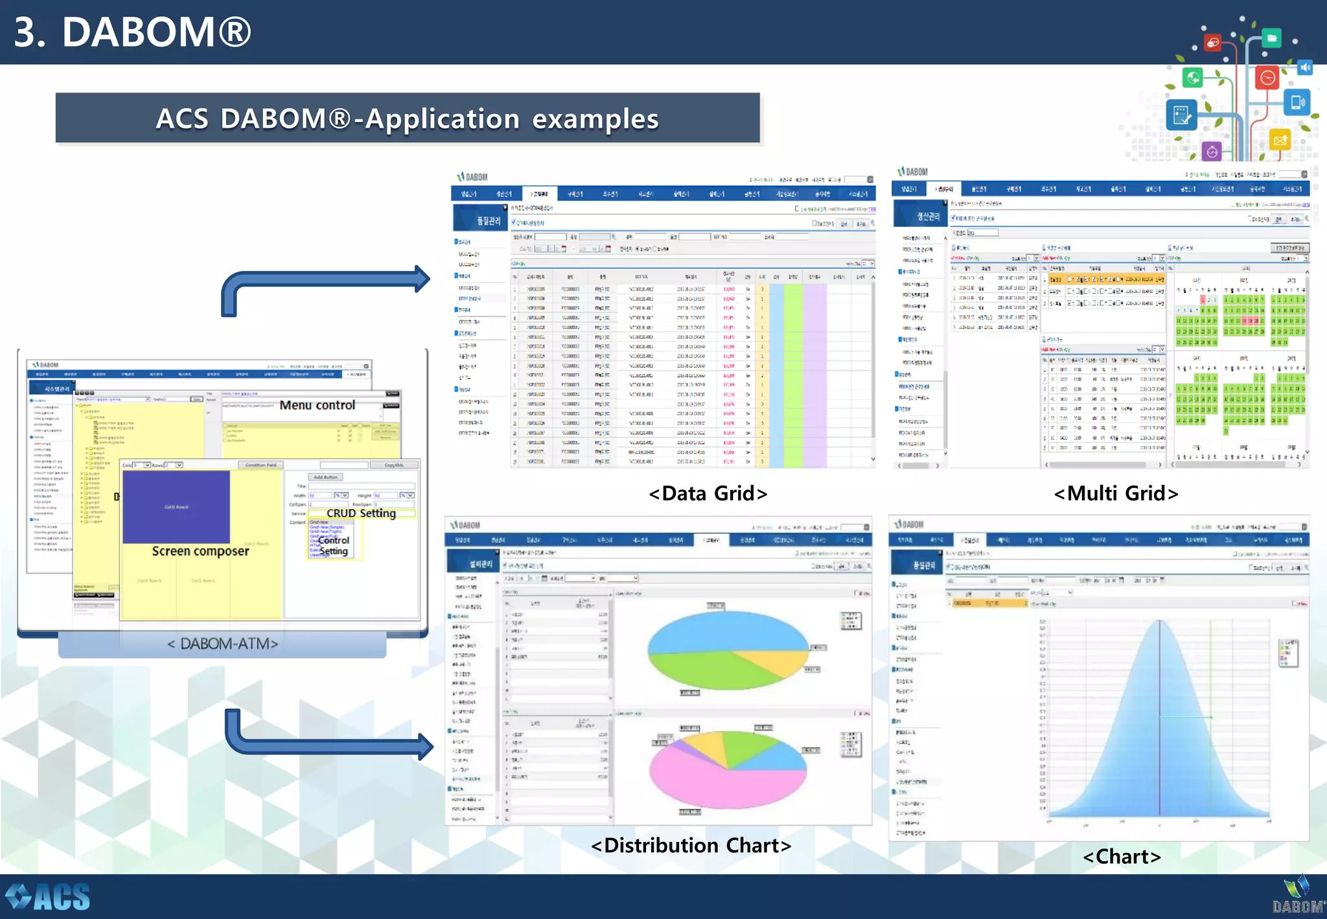The image size is (1327, 919).
Task: Click the blue speaker volume icon
Action: point(1305,67)
